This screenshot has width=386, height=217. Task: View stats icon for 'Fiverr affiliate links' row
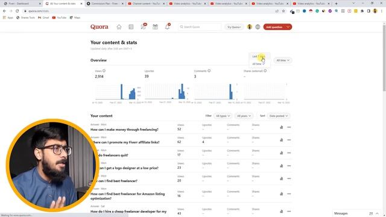(282, 140)
